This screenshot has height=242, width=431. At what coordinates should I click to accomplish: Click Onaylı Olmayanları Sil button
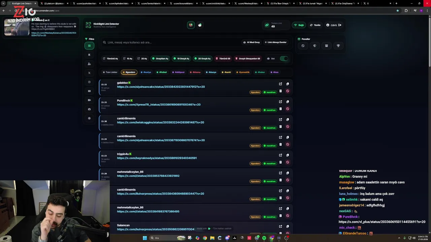(248, 58)
